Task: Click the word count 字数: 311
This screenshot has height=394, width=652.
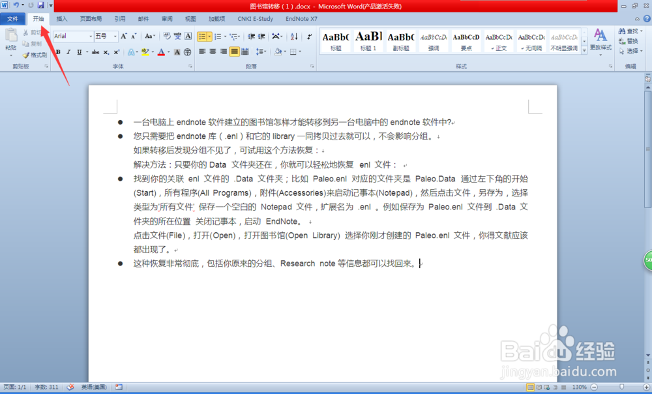Action: pos(46,387)
